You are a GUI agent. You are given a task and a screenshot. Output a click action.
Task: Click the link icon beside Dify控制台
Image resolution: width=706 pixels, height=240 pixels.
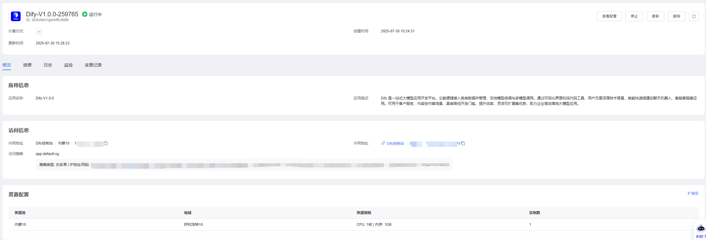coord(383,143)
